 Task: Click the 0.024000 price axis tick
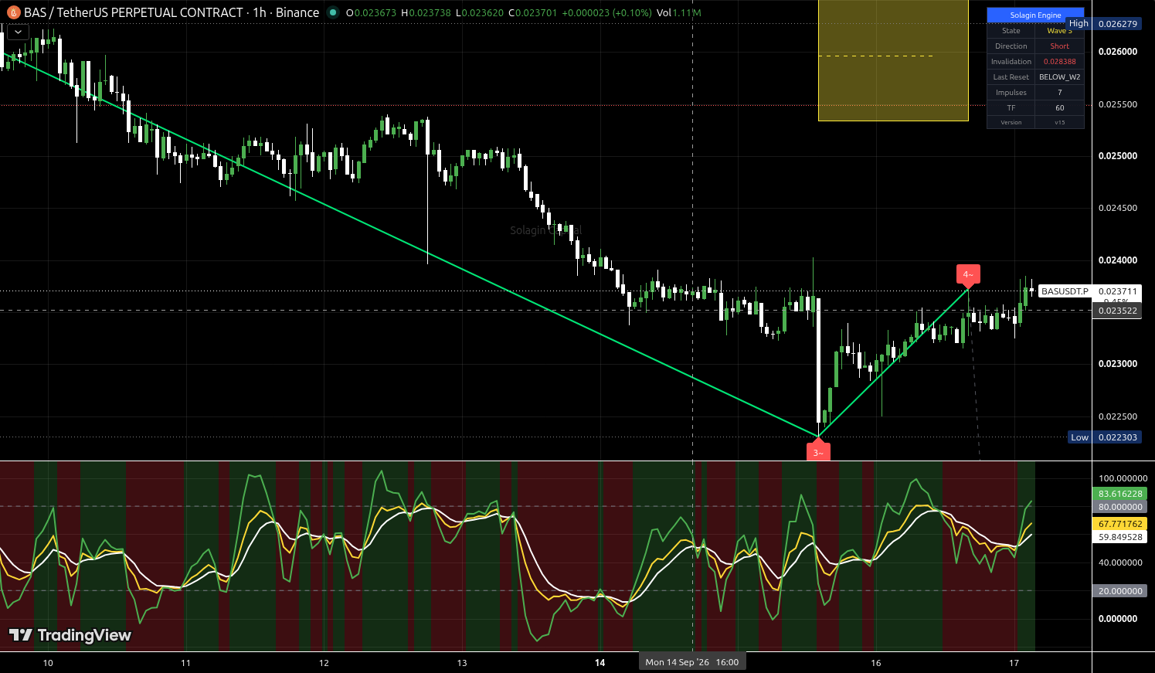click(1118, 260)
